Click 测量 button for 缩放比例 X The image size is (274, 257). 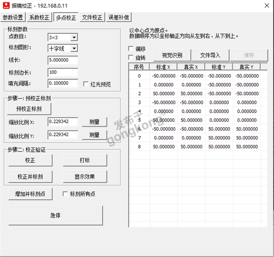click(95, 122)
